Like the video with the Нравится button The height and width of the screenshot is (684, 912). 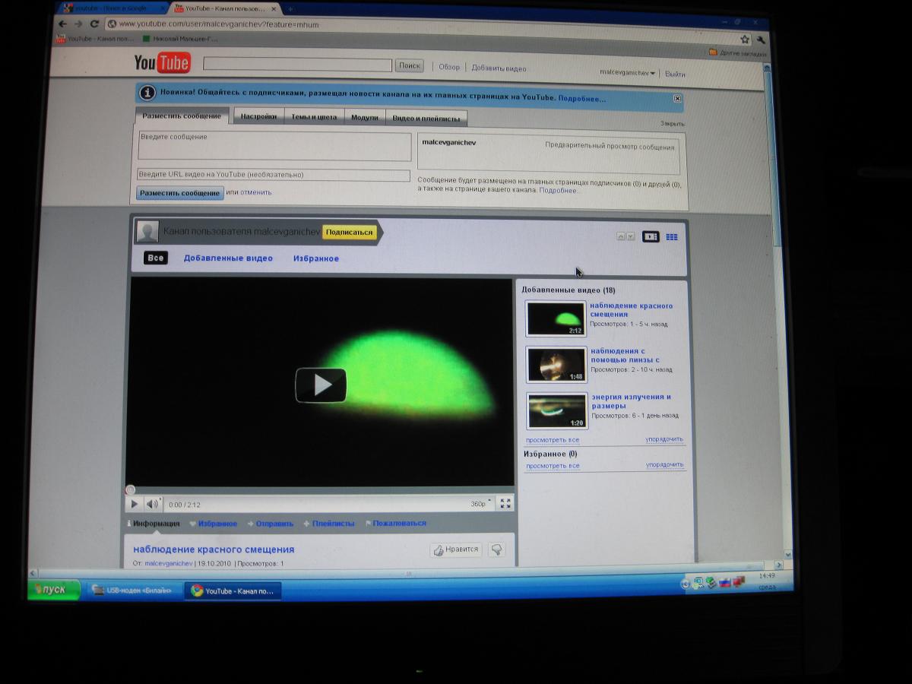pos(456,549)
